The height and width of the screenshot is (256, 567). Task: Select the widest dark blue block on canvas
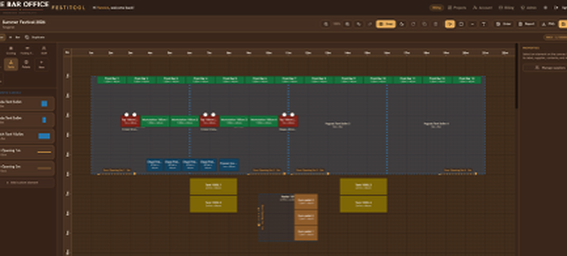[229, 165]
